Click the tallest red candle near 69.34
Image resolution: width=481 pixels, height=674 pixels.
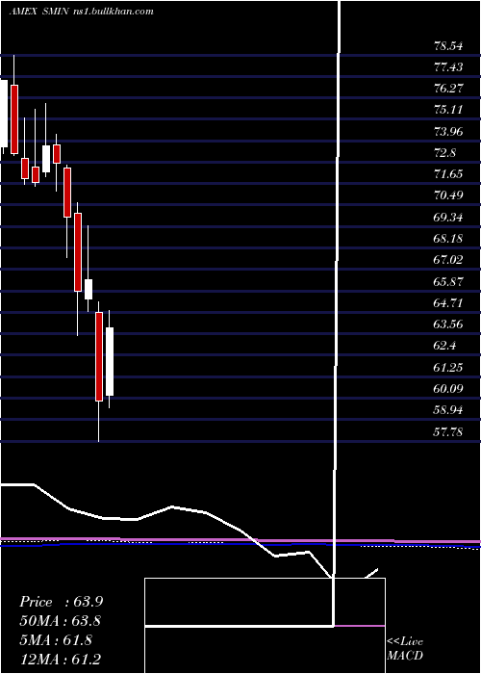tap(78, 252)
